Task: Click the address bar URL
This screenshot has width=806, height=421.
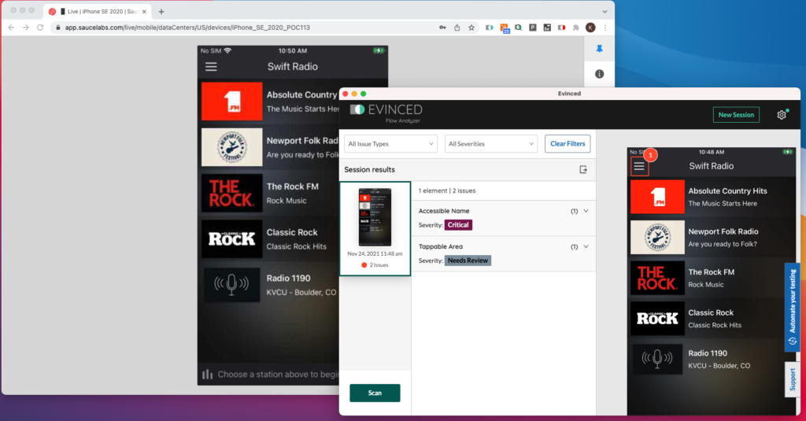Action: 187,28
